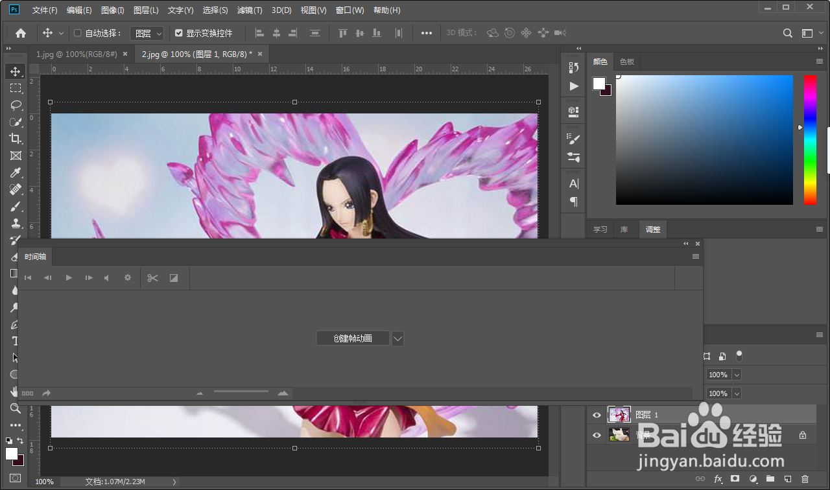This screenshot has height=490, width=830.
Task: Open the 窗口(W) menu
Action: pyautogui.click(x=350, y=10)
